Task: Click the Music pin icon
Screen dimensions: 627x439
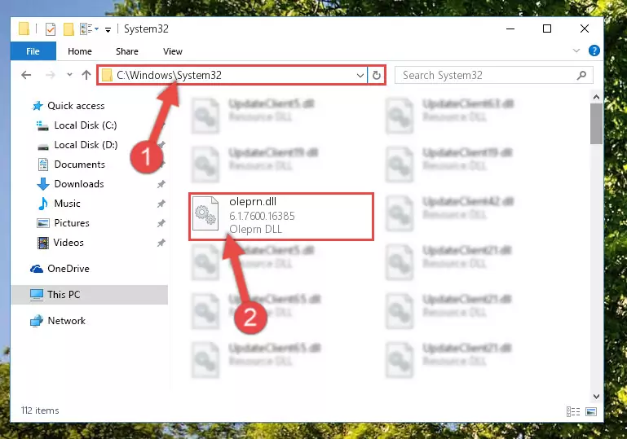Action: point(161,204)
